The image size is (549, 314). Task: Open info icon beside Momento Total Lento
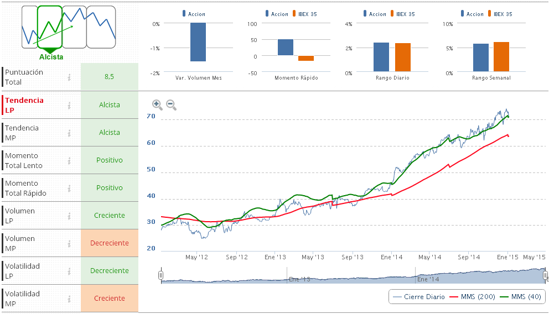tap(69, 160)
